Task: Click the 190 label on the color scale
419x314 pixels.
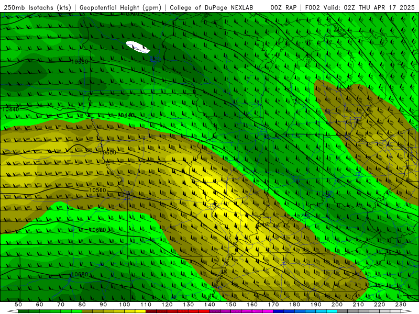Action: pos(316,305)
